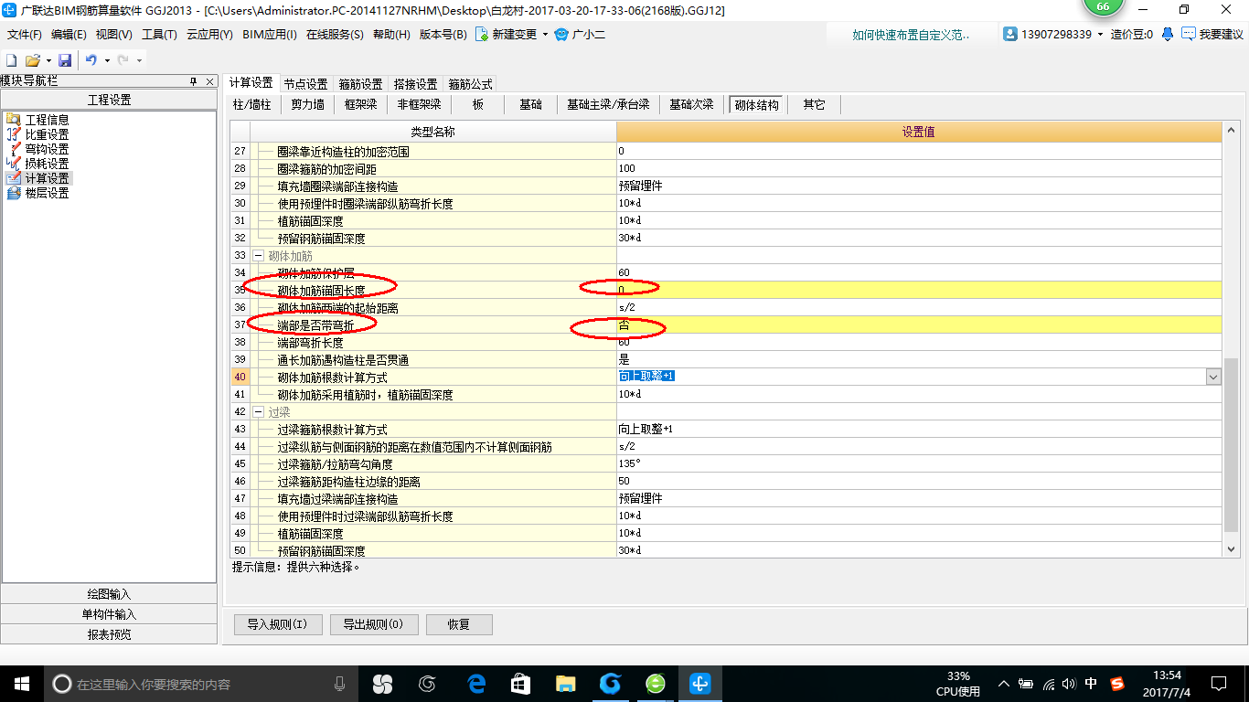Open the Undo history dropdown arrow
The height and width of the screenshot is (702, 1249).
pos(106,60)
